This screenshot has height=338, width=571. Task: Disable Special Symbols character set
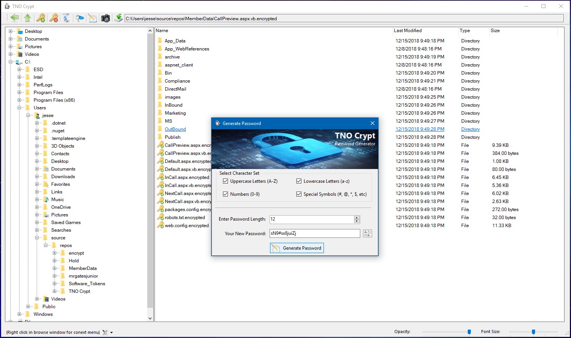click(x=299, y=194)
